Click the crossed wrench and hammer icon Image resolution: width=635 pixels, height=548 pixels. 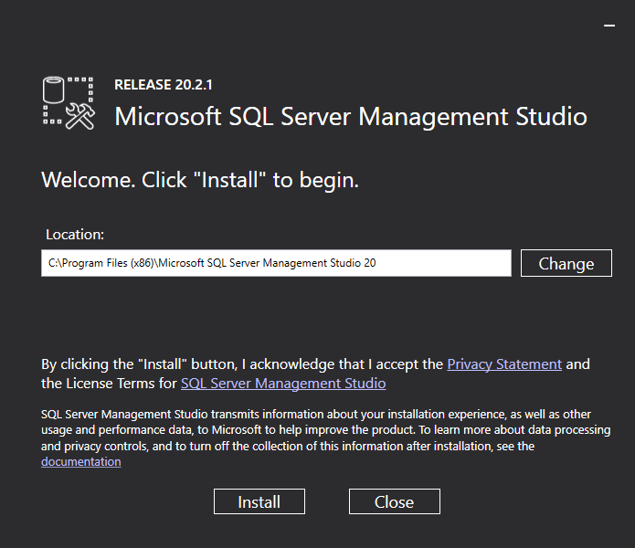[80, 116]
